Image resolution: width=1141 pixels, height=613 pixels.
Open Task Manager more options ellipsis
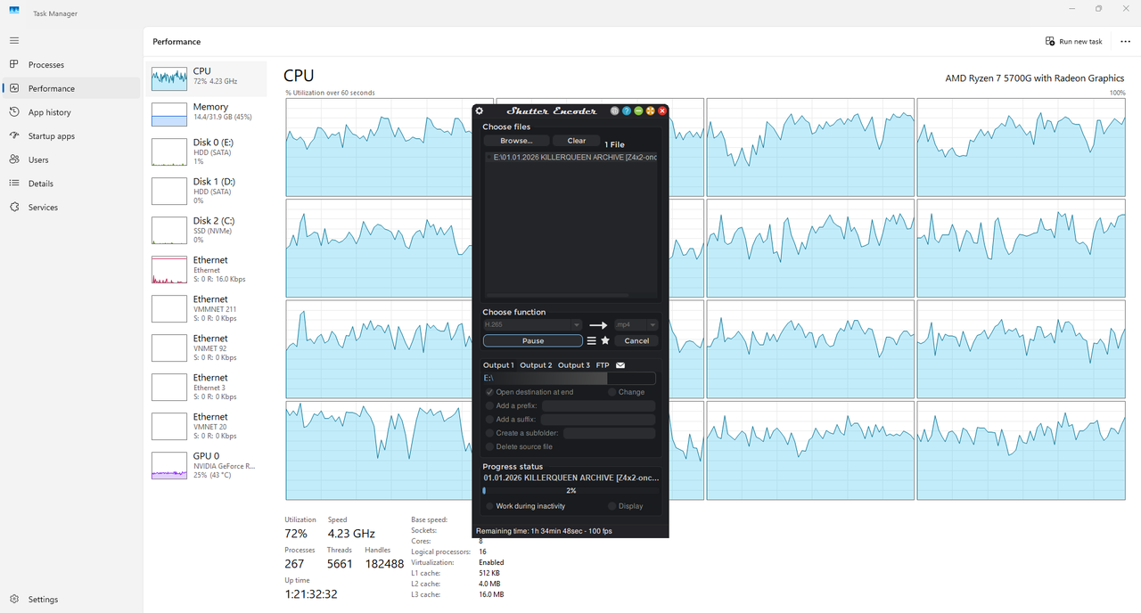coord(1125,41)
